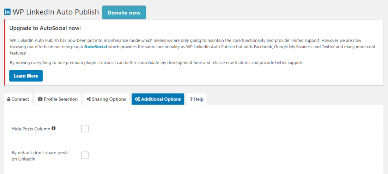Click the Hide Posts Column label text
388x174 pixels.
31,129
